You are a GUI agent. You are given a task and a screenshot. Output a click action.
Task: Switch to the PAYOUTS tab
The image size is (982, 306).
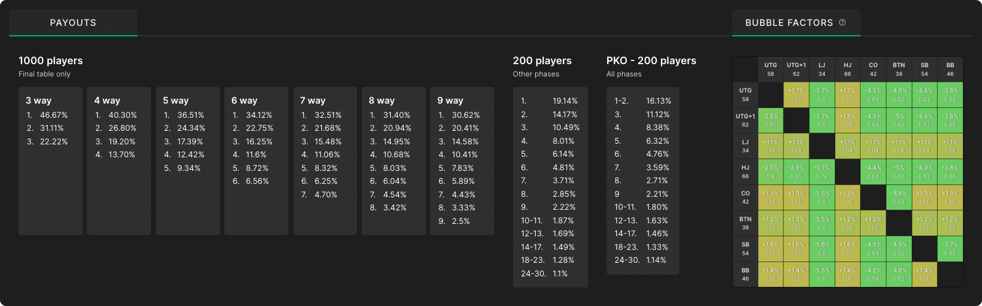(x=73, y=23)
